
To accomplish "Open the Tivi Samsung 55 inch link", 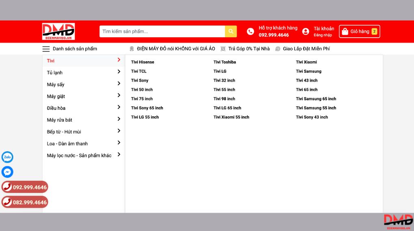I will coord(316,108).
